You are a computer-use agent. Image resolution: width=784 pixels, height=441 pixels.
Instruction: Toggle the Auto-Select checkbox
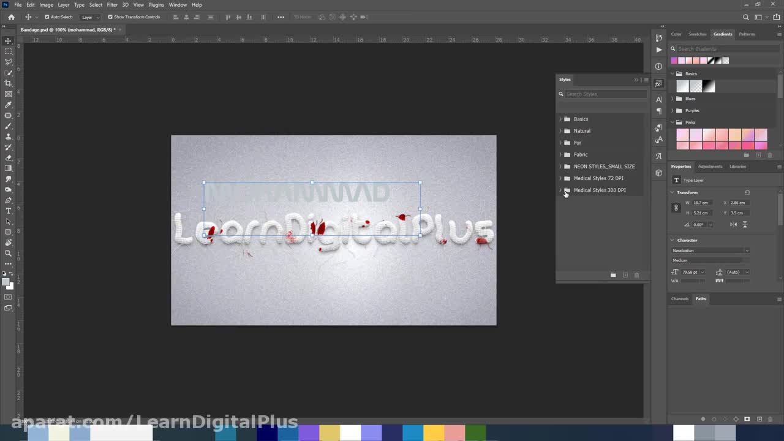click(47, 17)
